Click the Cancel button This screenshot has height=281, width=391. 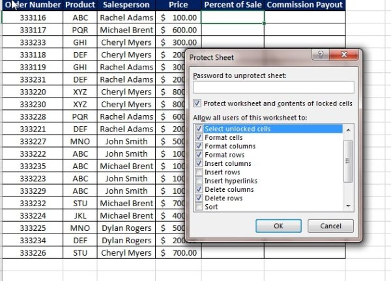pyautogui.click(x=330, y=226)
